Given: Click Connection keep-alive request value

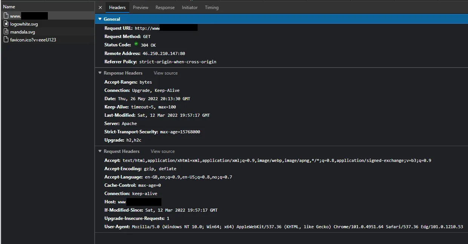Looking at the screenshot, I should pos(145,194).
